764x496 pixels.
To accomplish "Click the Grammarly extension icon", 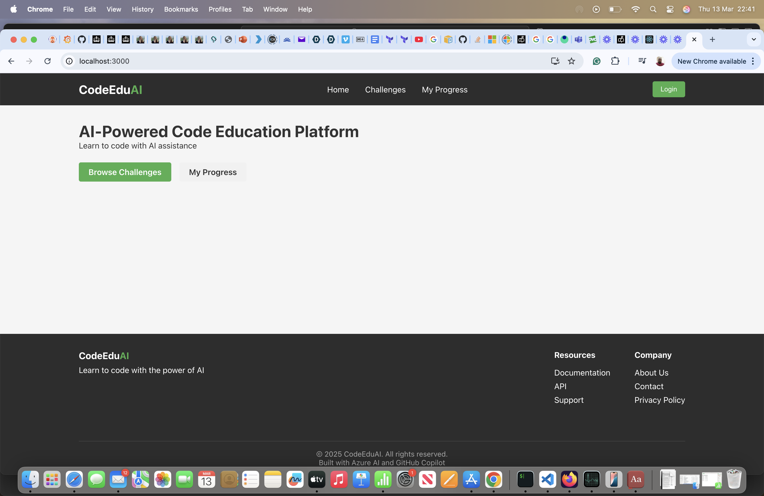I will tap(596, 61).
